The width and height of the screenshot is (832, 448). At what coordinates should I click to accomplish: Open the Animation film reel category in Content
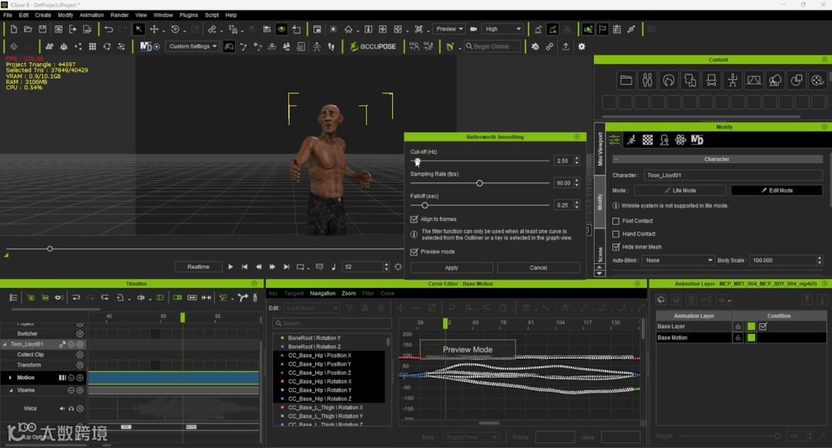point(817,80)
